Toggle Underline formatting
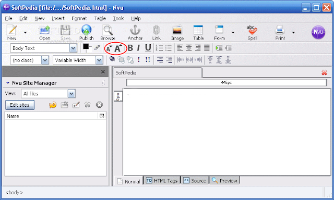 (x=148, y=48)
